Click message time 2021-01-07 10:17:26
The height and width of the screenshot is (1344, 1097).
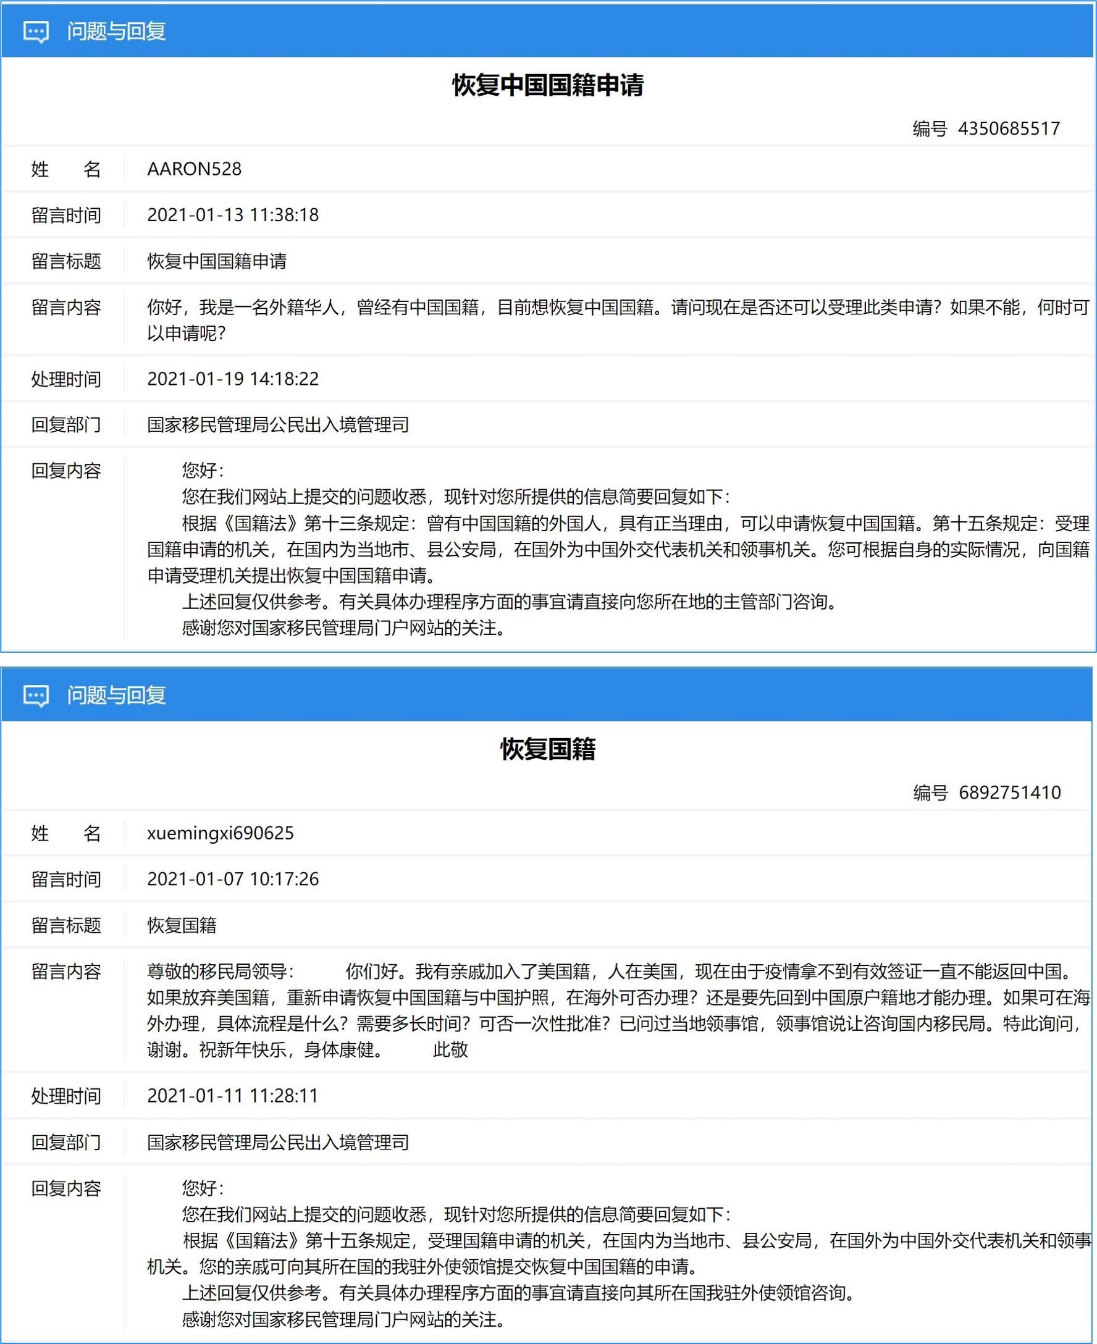point(232,879)
